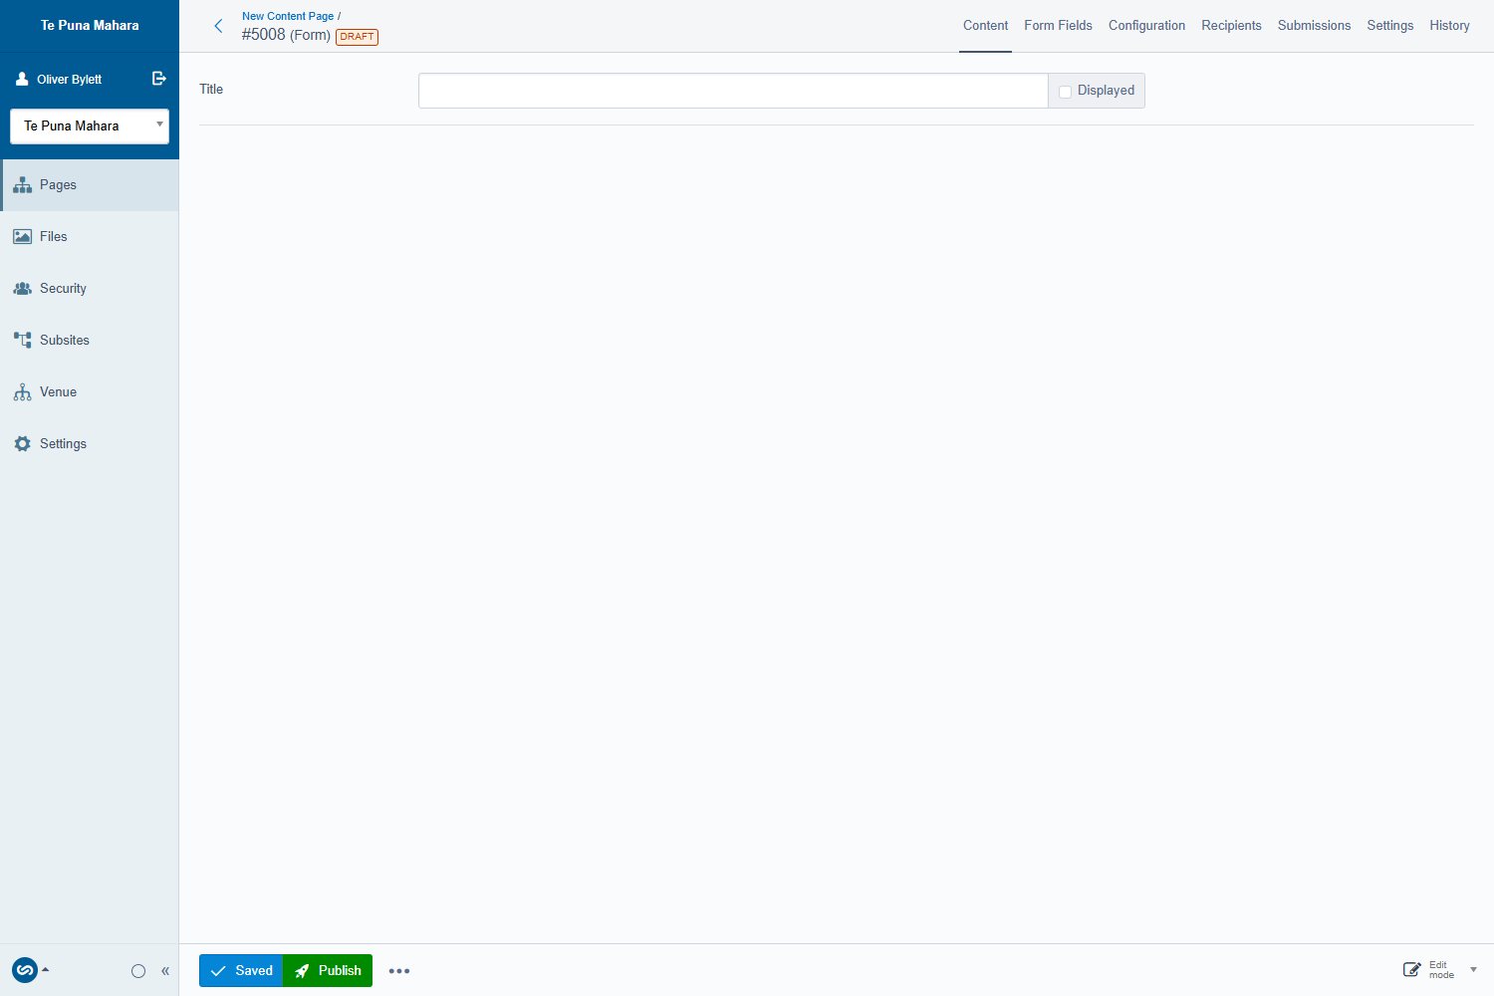Click the DRAFT status badge
The image size is (1494, 996).
[357, 37]
